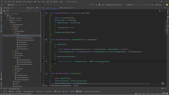This screenshot has width=169, height=95.
Task: Open the Navigate menu
Action: coord(19,2)
